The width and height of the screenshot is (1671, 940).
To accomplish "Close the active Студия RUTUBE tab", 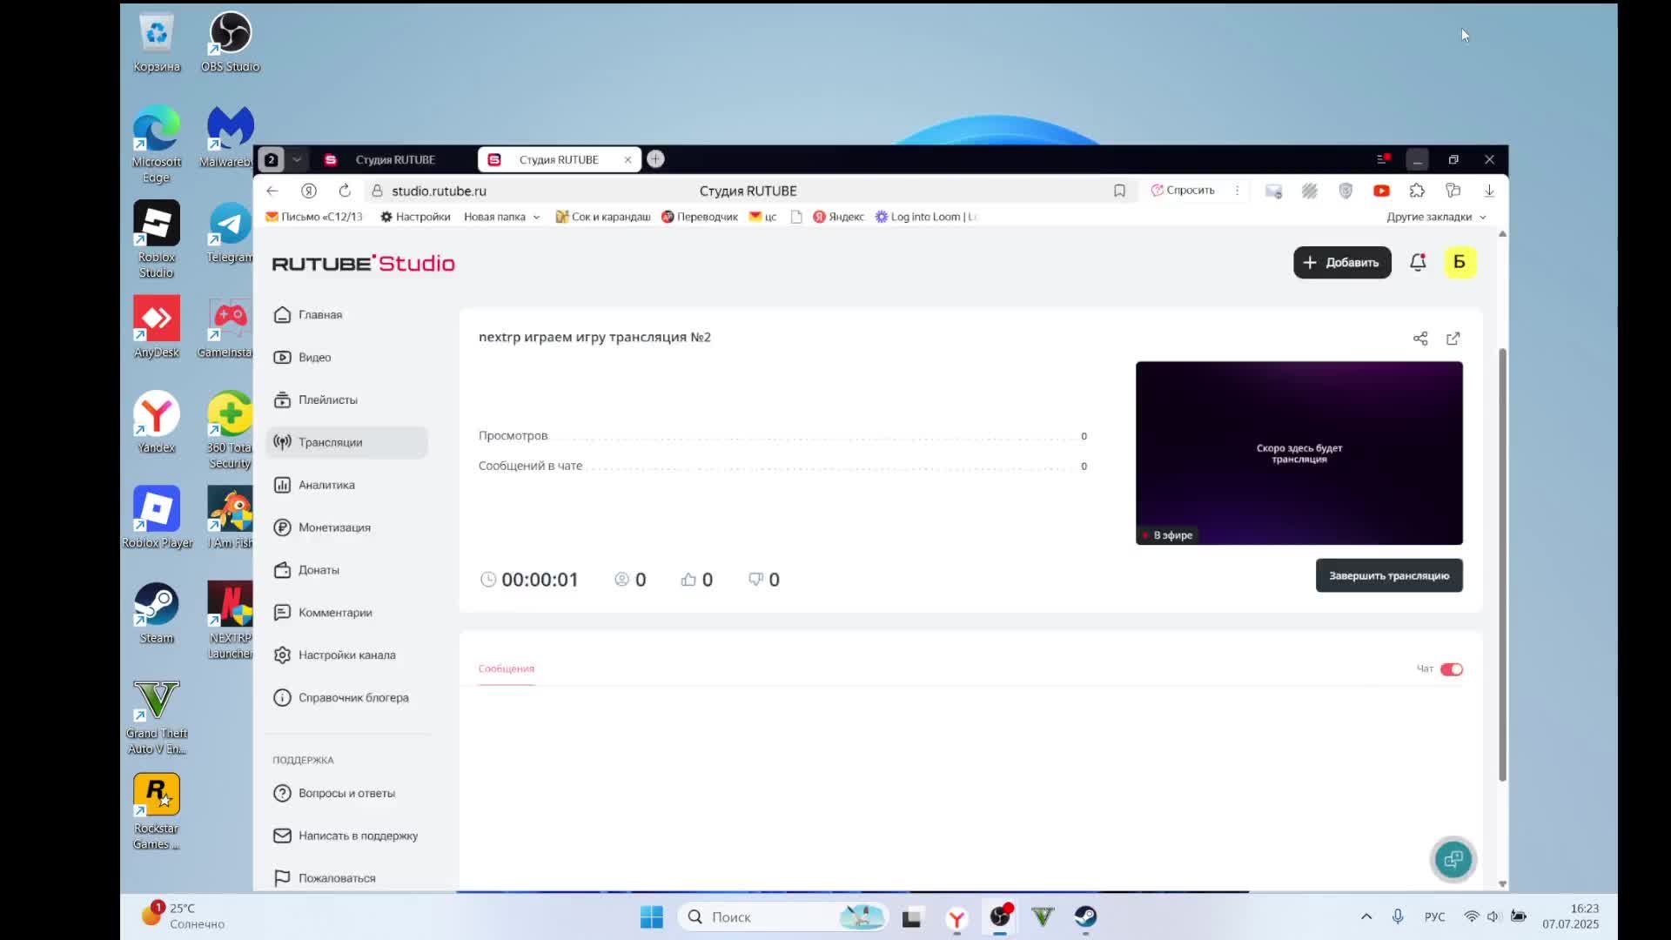I will (x=627, y=159).
